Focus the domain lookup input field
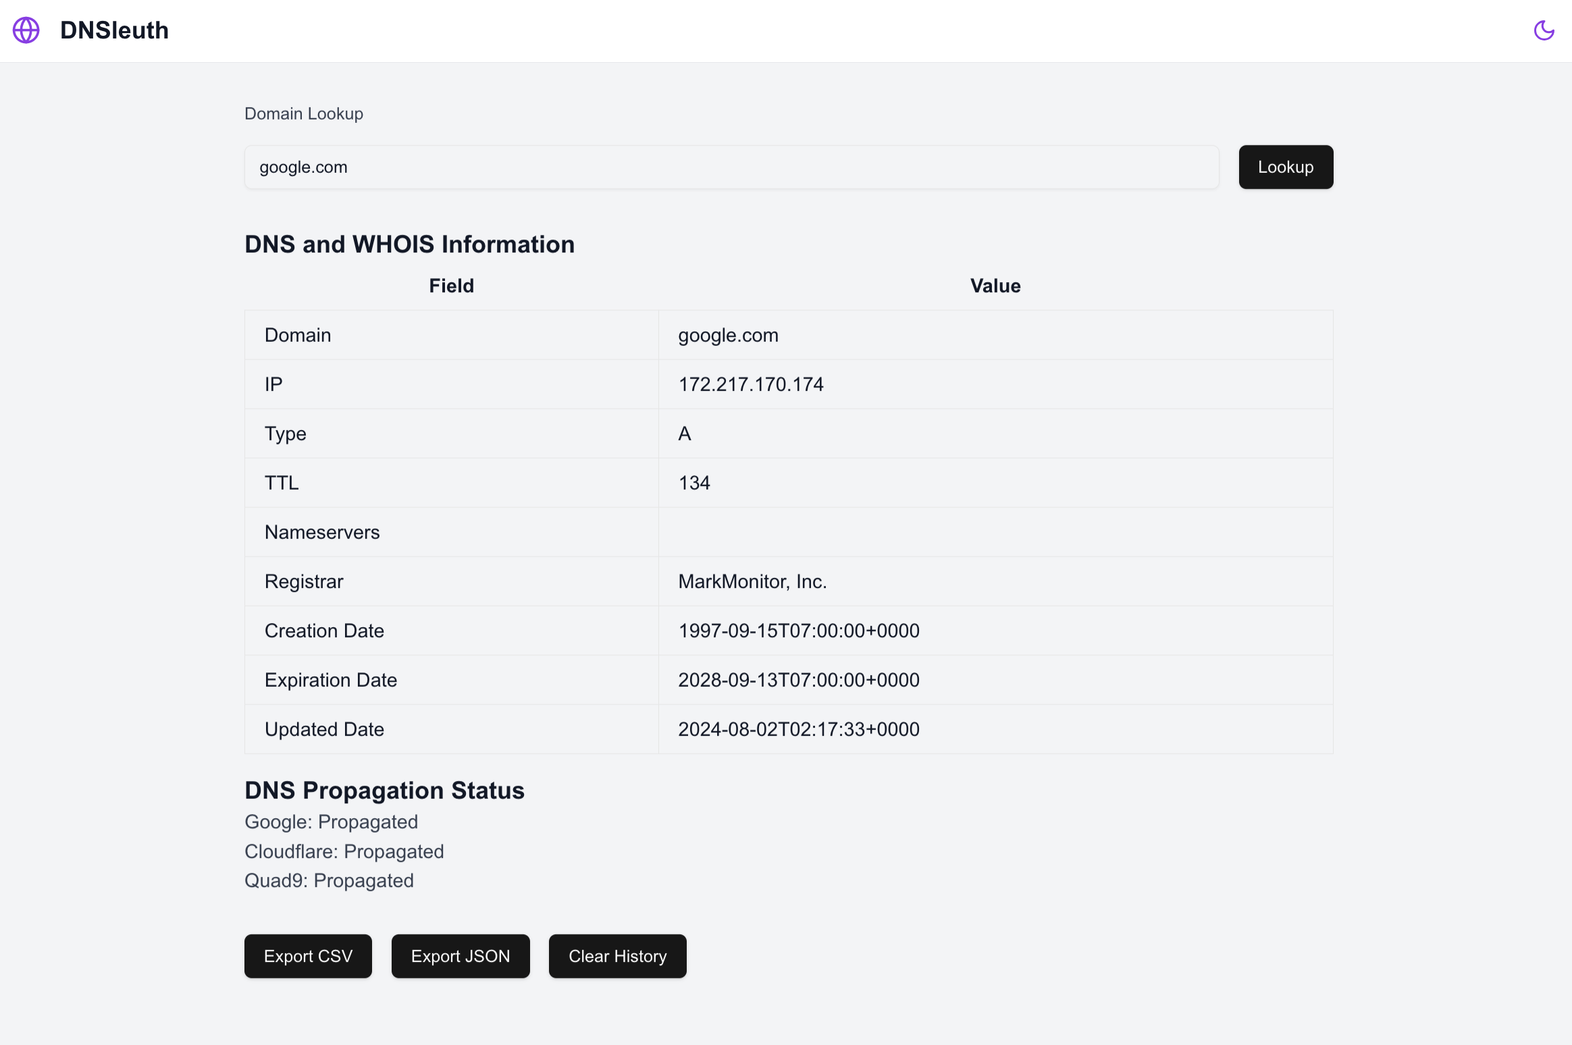Screen dimensions: 1572x1045 coord(732,167)
